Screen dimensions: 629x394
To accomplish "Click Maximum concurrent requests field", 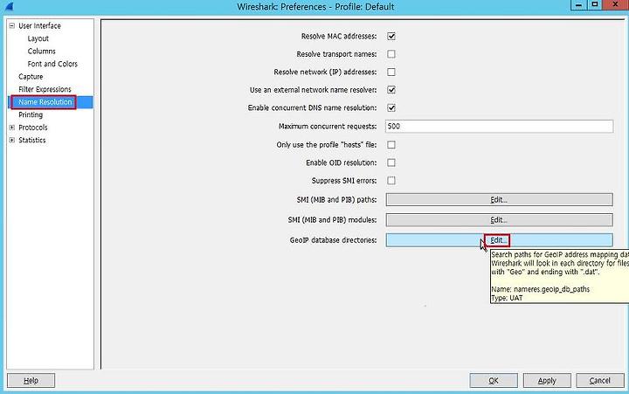I will tap(499, 126).
